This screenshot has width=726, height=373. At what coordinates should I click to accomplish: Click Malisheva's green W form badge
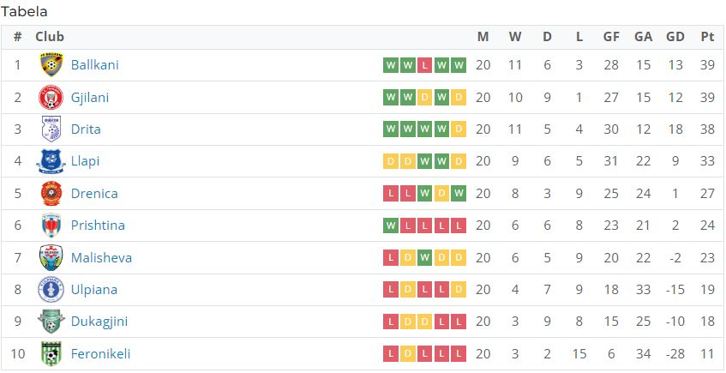tap(424, 257)
